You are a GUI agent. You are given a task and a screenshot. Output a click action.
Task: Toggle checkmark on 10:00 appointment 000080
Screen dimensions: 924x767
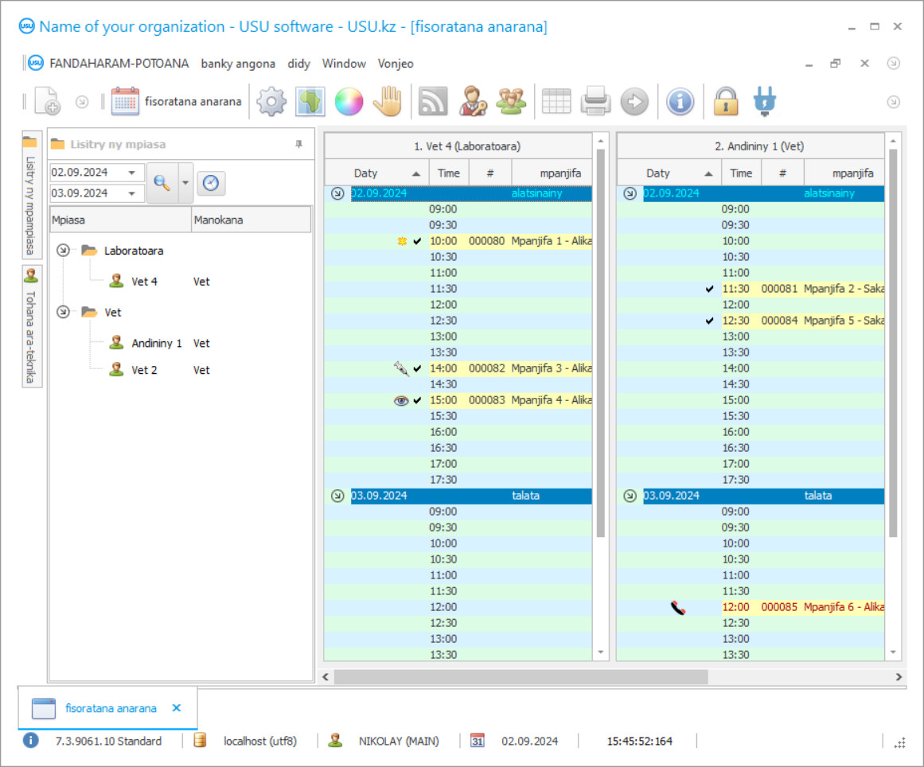click(x=417, y=241)
